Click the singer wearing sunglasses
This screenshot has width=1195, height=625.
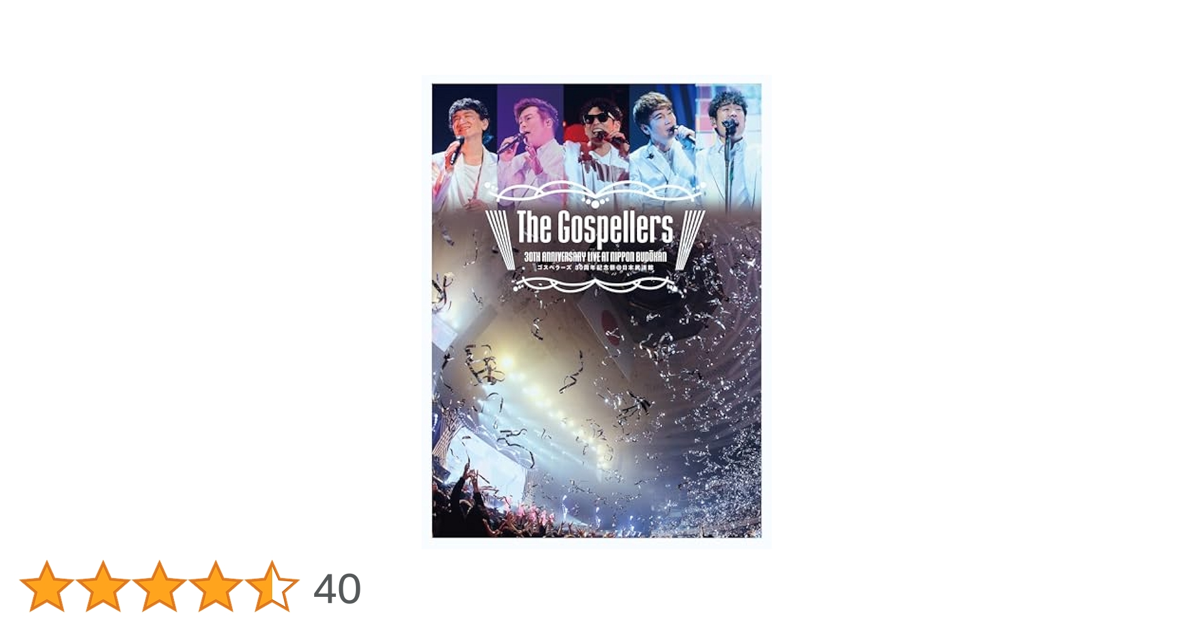[597, 146]
